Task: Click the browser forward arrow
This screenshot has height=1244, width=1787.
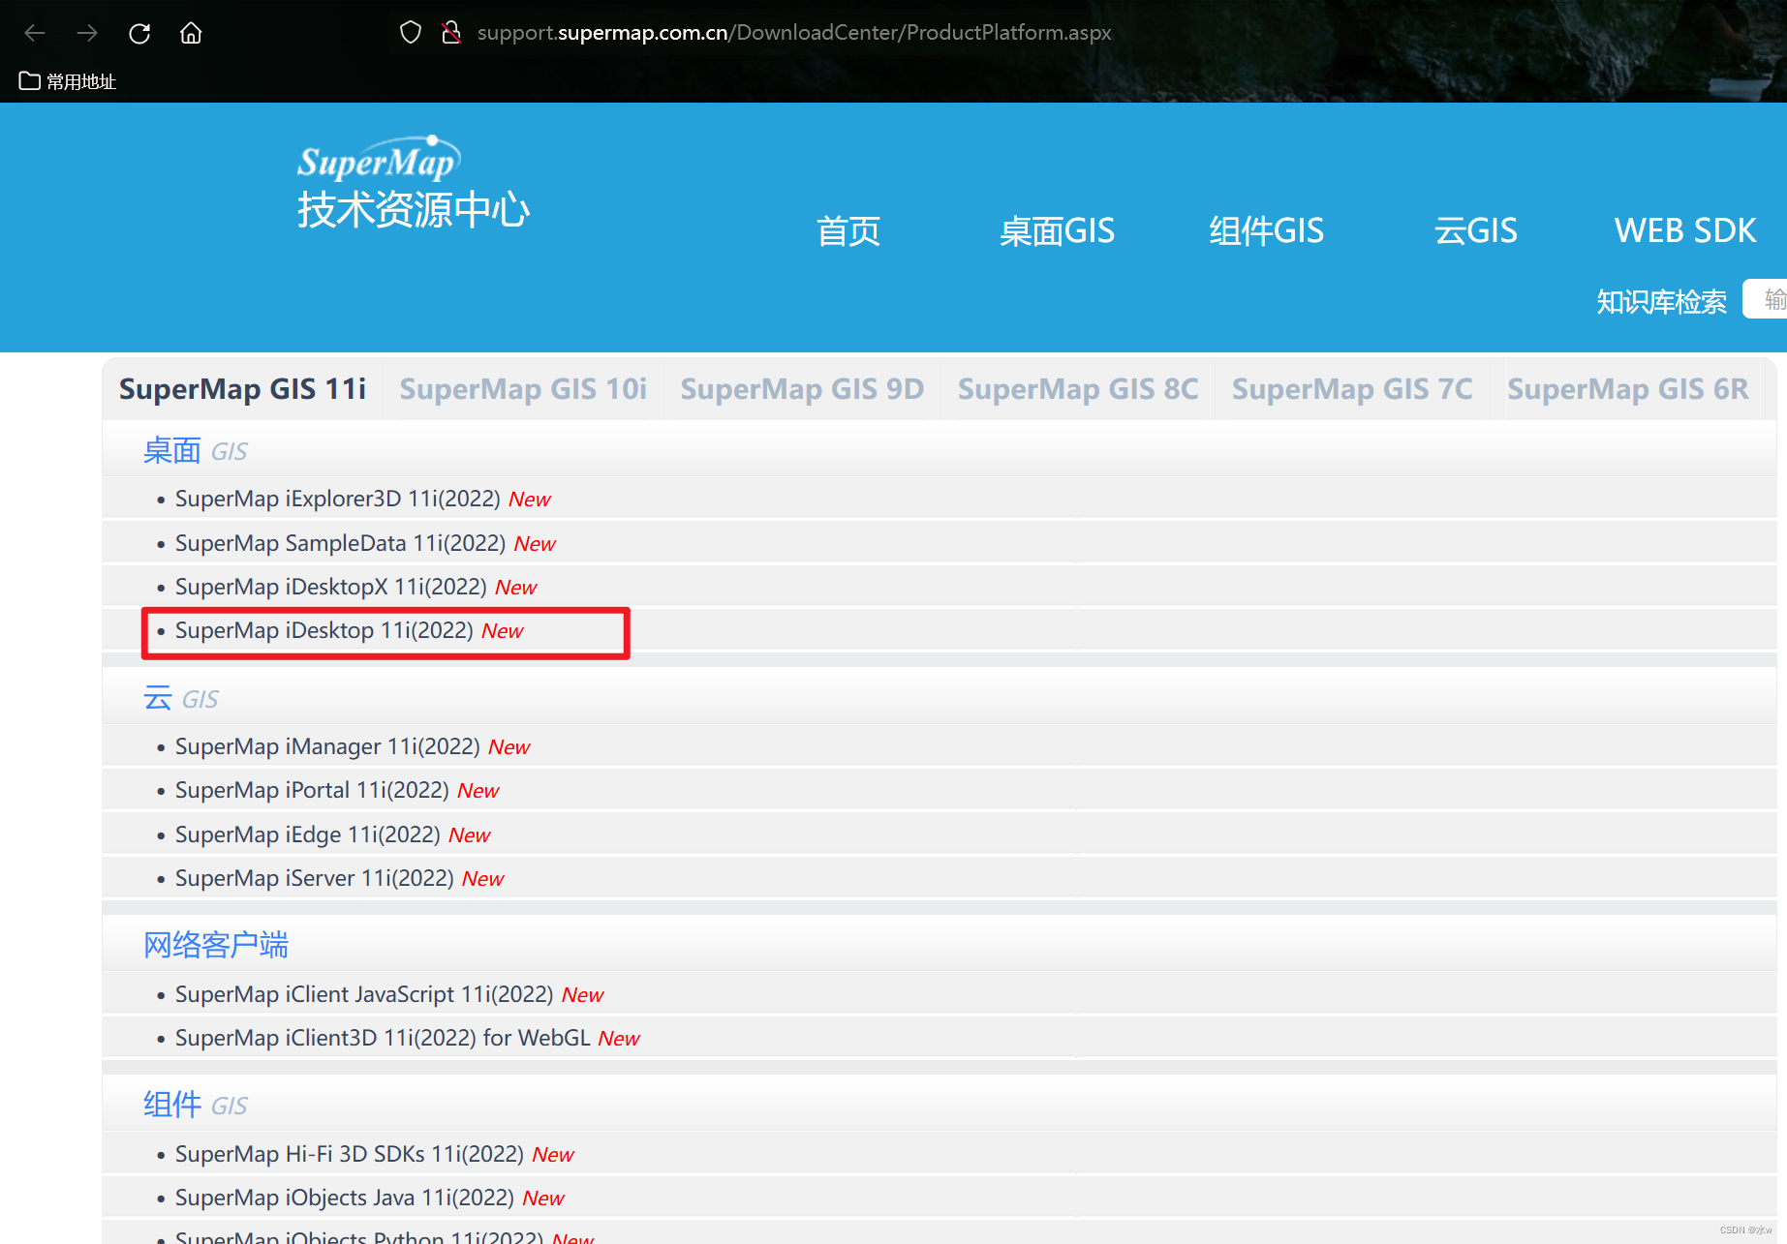Action: point(87,33)
